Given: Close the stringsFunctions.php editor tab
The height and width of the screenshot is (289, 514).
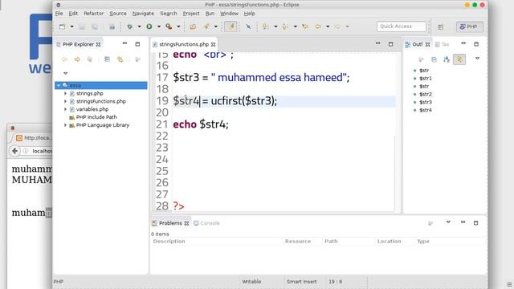Looking at the screenshot, I should [x=214, y=44].
